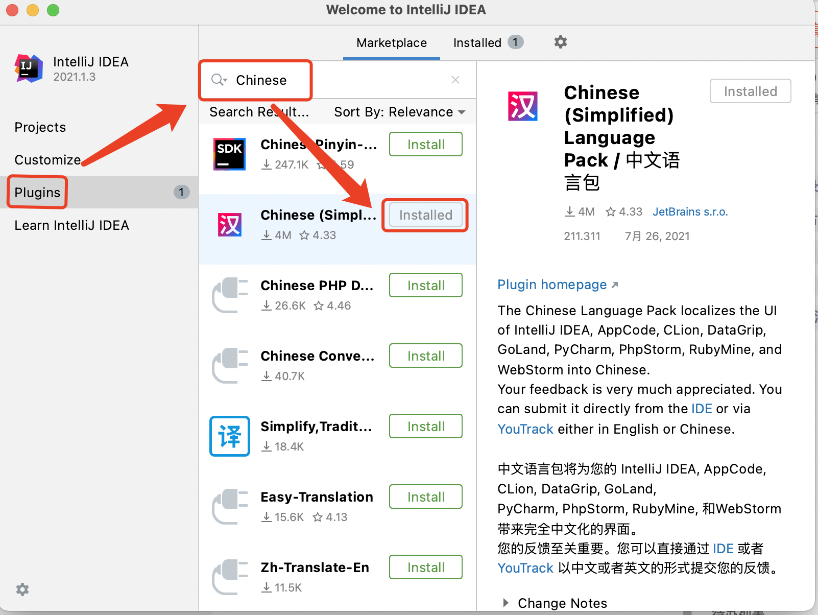Install the Chinese PHP D... plugin
Screen dimensions: 818x615
[x=426, y=286]
